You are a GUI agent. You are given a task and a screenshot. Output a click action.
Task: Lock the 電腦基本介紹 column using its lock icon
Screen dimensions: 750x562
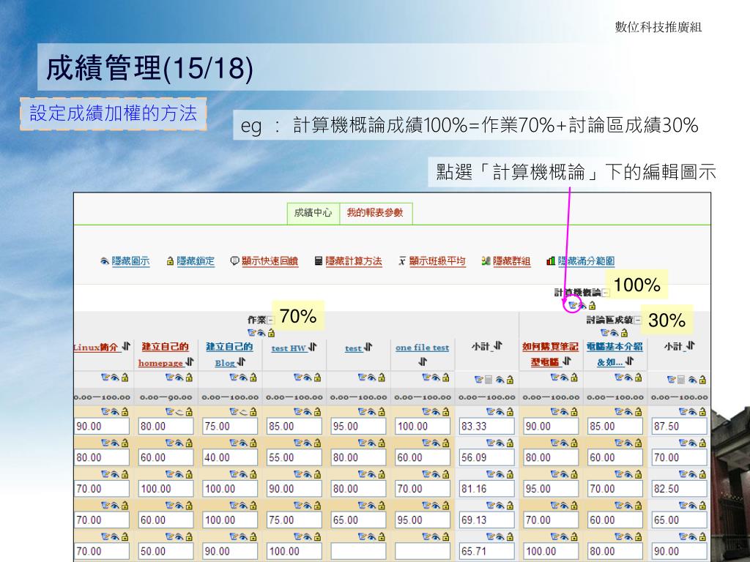[x=638, y=378]
